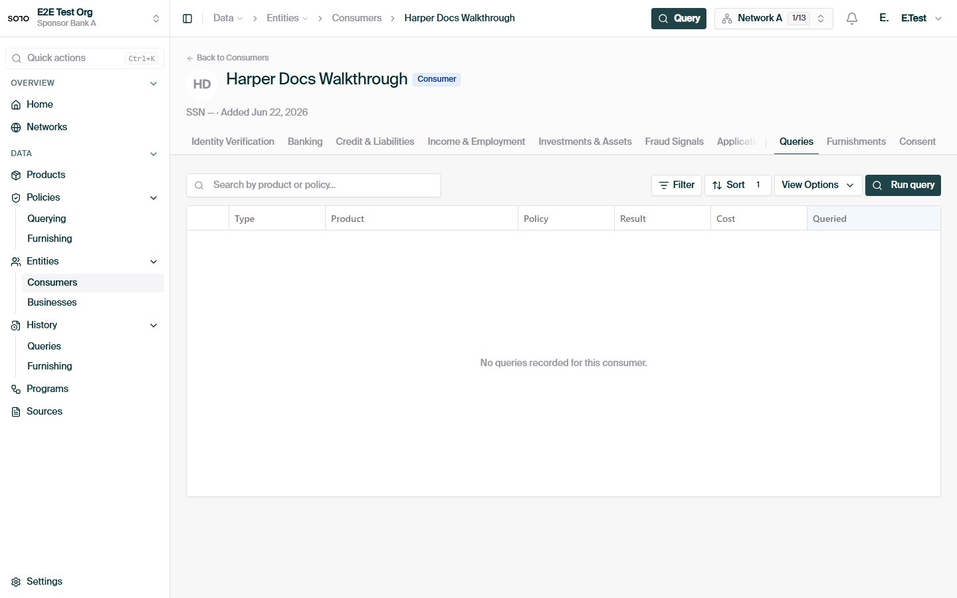Click Search by product or policy field

tap(314, 185)
